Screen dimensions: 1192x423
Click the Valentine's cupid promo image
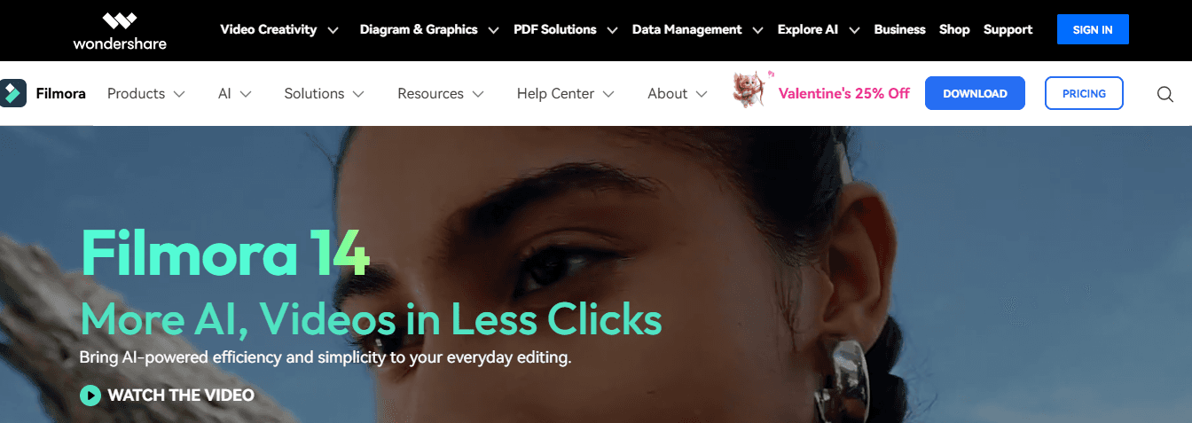[x=750, y=90]
